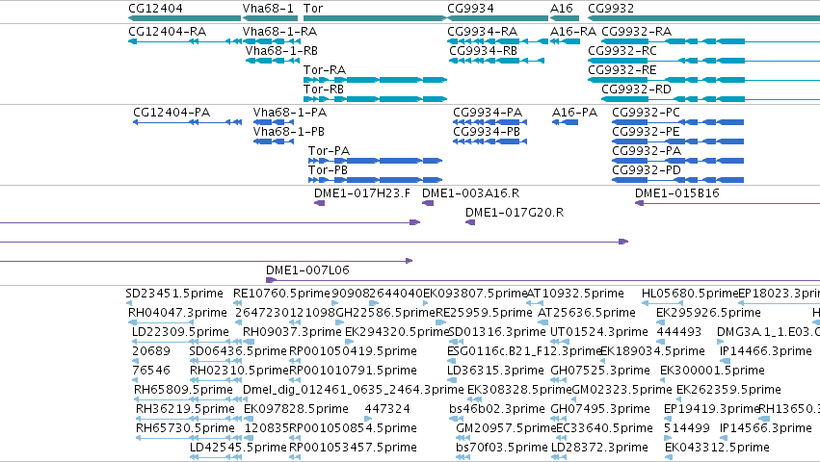Click the CG12404 gene label
This screenshot has height=462, width=820.
(x=155, y=9)
